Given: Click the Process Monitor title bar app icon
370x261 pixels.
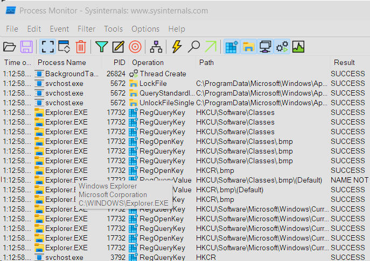Looking at the screenshot, I should (x=11, y=11).
